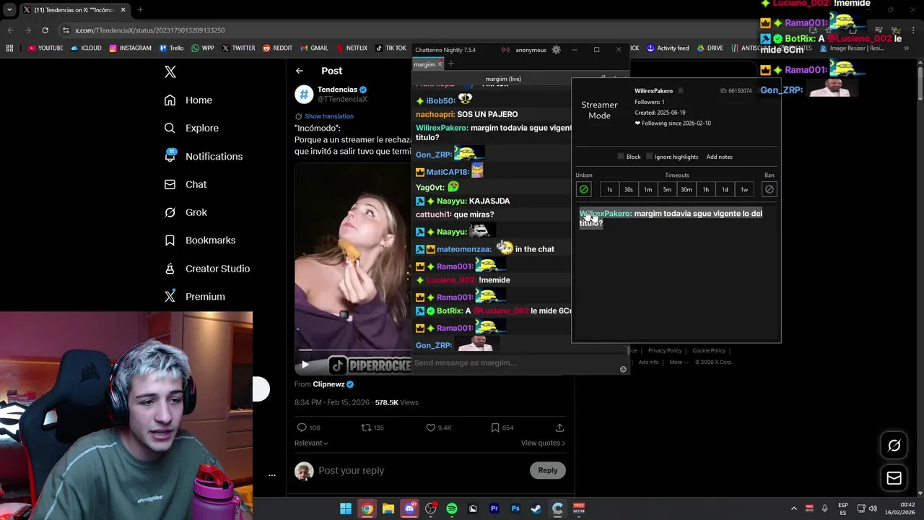This screenshot has width=924, height=520.
Task: Check the Block checkbox in the user card
Action: 621,157
